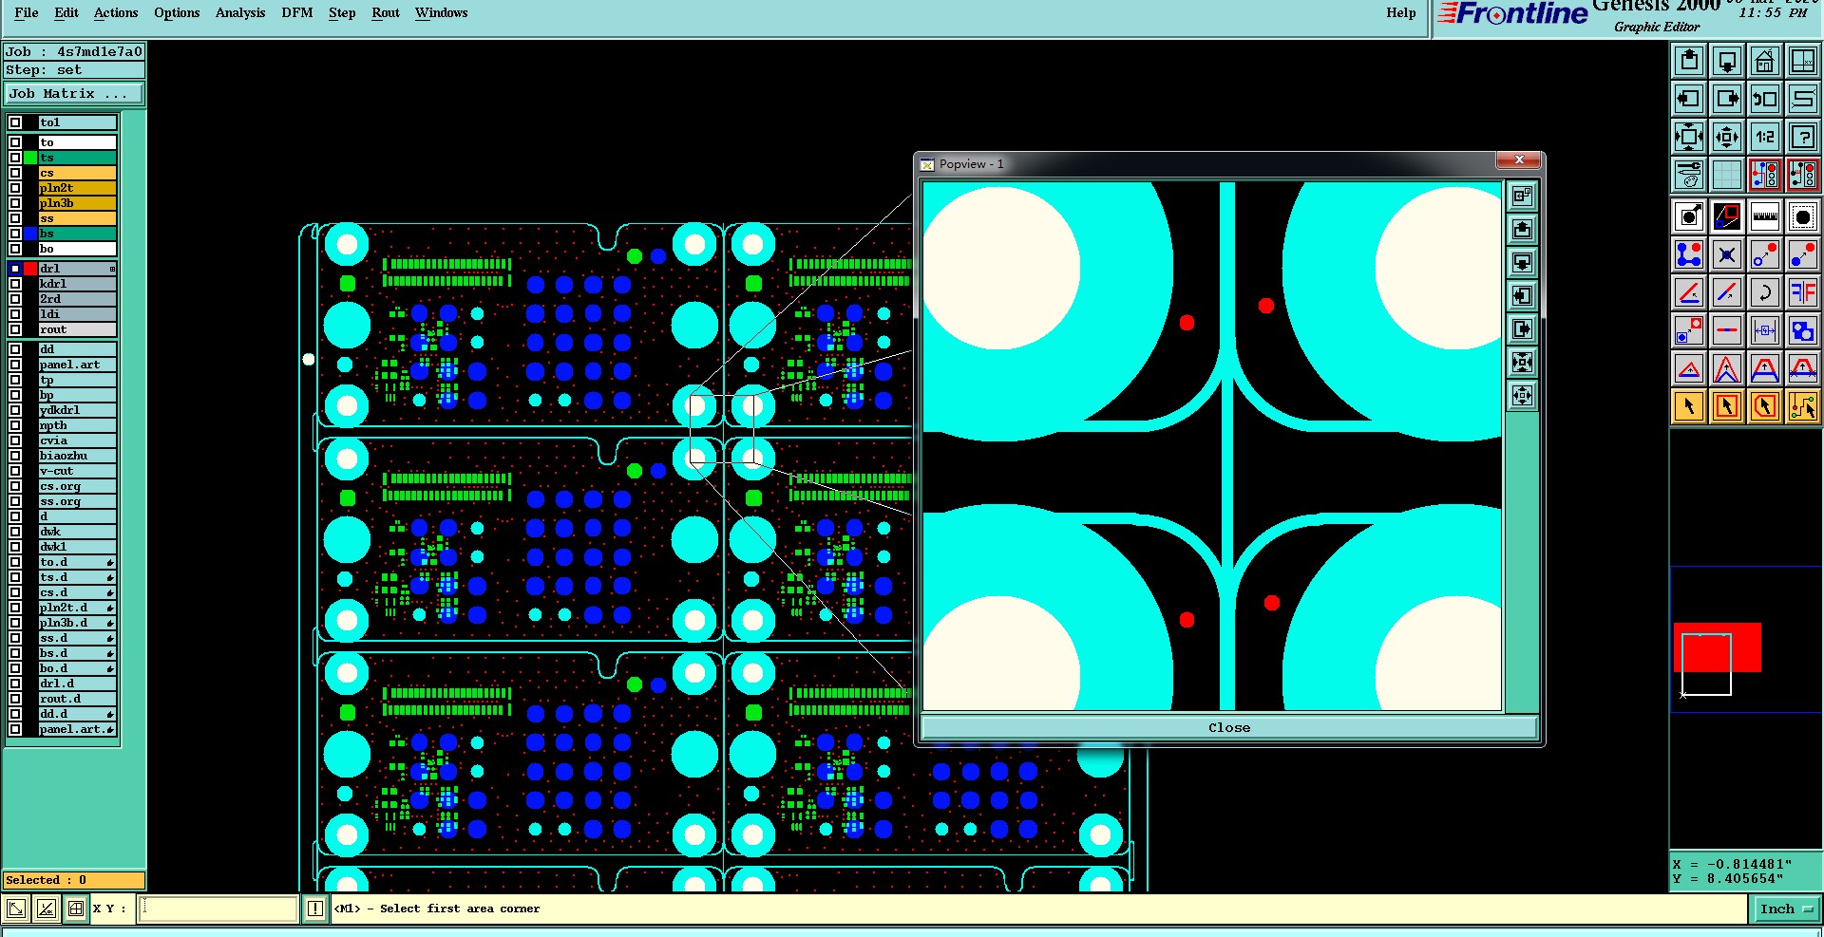1824x937 pixels.
Task: Click the pan right view icon
Action: coord(1727,99)
